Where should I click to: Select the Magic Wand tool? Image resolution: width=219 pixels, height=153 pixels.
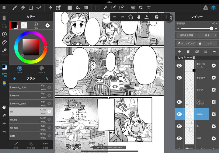click(105, 8)
